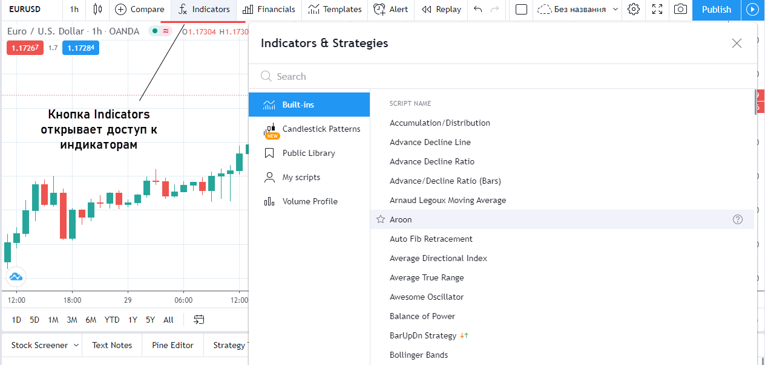Viewport: 765px width, 365px height.
Task: Click the help icon beside Aroon
Action: (737, 219)
